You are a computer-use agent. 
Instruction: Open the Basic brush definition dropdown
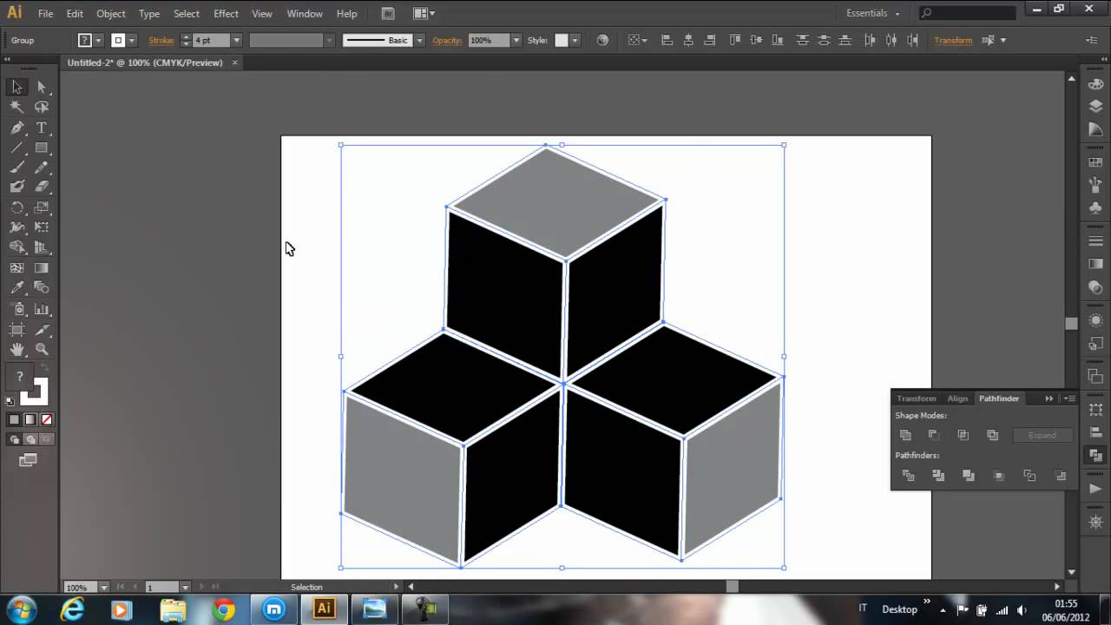(419, 40)
